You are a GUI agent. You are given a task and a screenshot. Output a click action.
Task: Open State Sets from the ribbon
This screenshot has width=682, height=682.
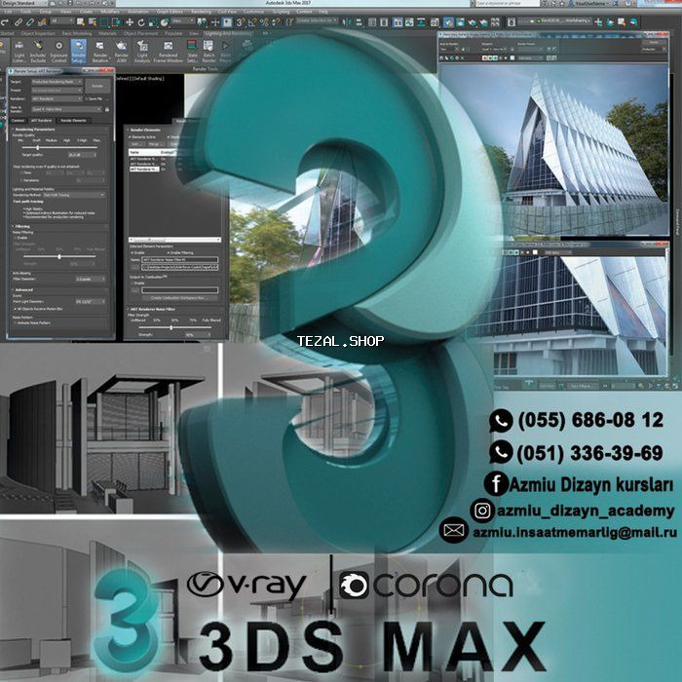coord(192,52)
